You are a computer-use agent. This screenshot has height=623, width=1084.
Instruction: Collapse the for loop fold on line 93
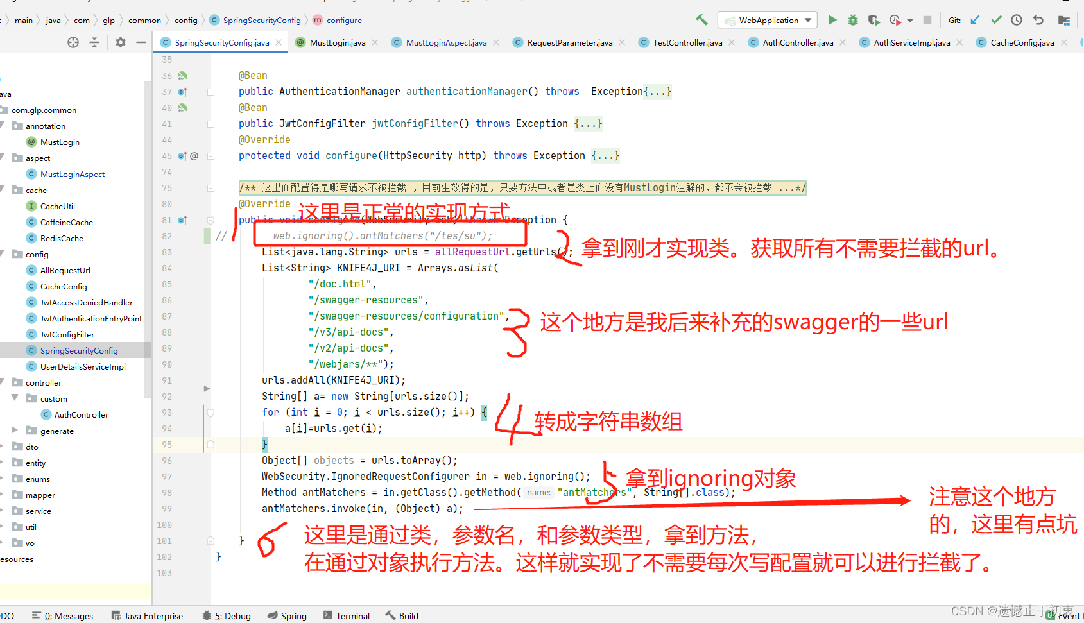[x=211, y=413]
